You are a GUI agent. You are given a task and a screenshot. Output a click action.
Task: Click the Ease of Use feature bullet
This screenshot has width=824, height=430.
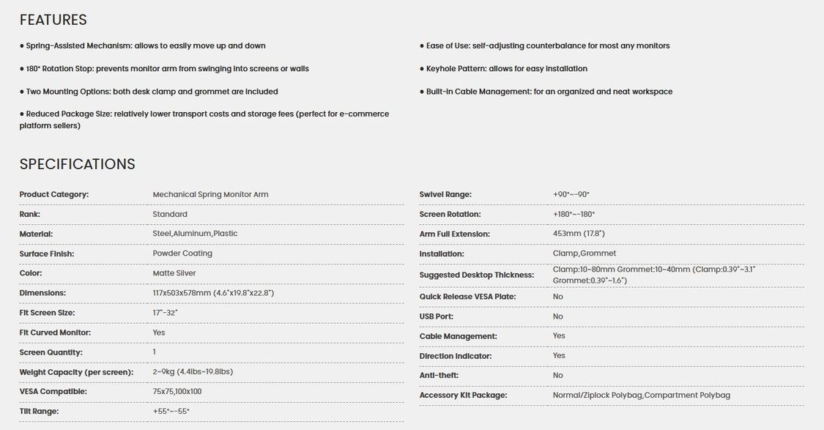(x=544, y=45)
